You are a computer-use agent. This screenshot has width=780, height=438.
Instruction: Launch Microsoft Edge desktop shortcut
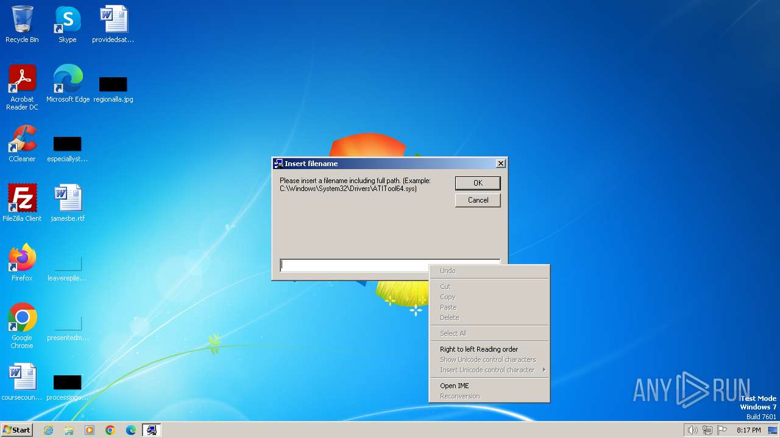[x=68, y=84]
